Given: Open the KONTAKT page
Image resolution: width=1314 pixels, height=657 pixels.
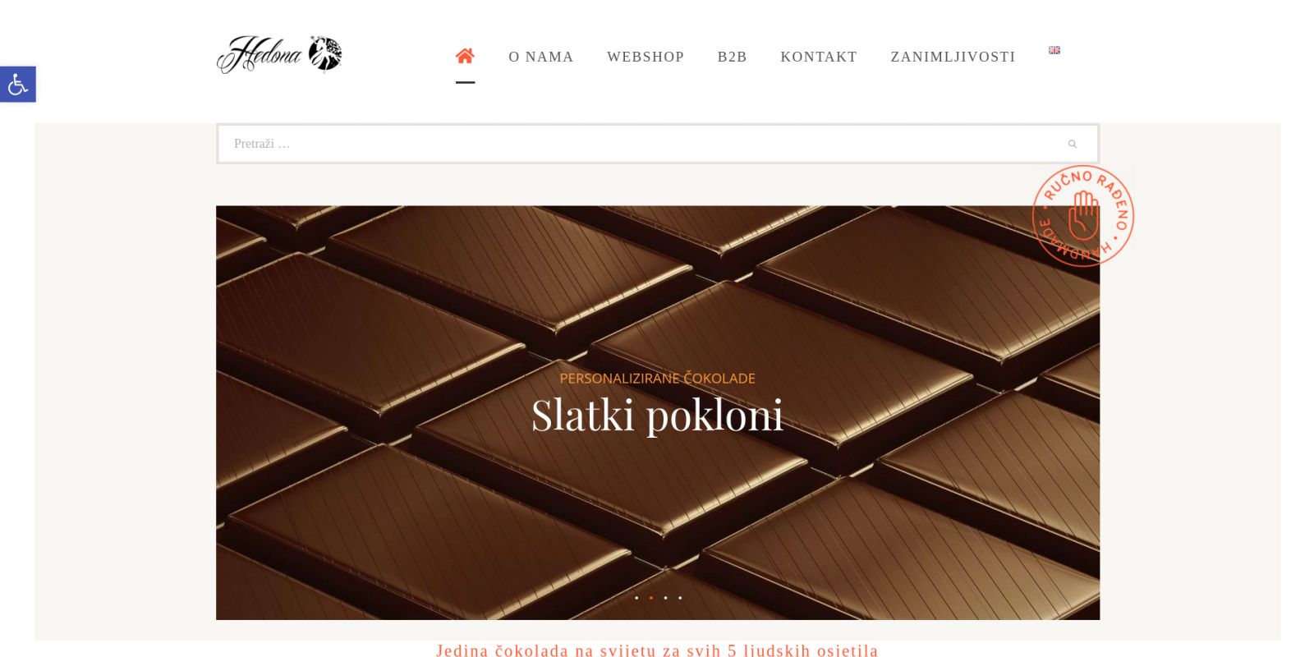Looking at the screenshot, I should 819,57.
